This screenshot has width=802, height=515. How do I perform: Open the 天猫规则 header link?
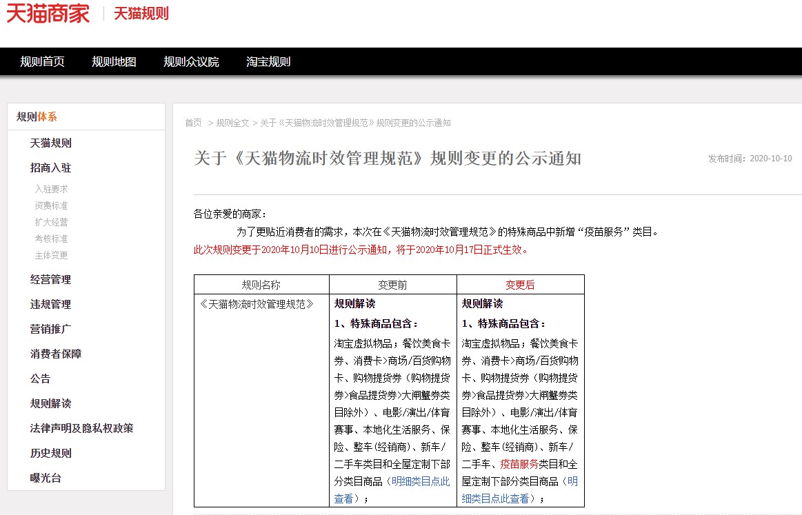click(141, 14)
